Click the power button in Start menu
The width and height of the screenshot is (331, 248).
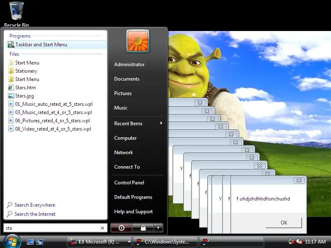121,228
